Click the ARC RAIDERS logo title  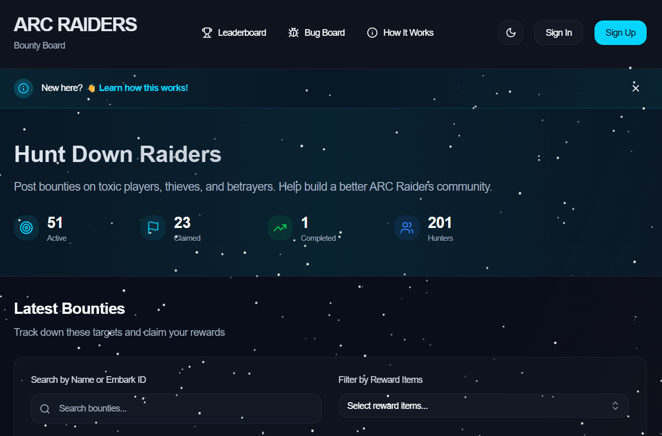tap(76, 25)
